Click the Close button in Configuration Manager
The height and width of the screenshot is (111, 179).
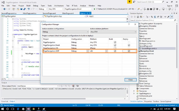pos(130,80)
